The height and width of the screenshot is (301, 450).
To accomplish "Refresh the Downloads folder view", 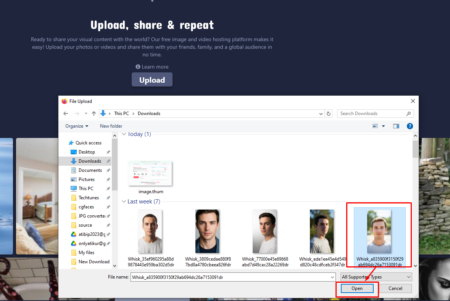I will tap(329, 114).
